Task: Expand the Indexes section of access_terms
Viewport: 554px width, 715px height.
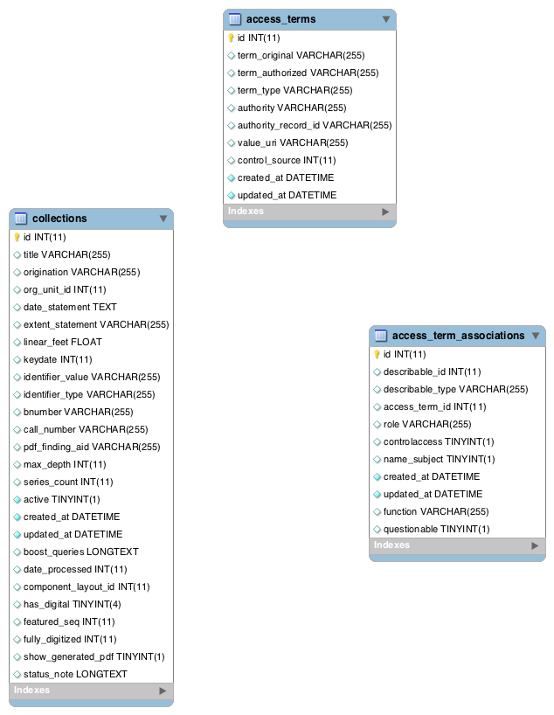Action: [385, 212]
